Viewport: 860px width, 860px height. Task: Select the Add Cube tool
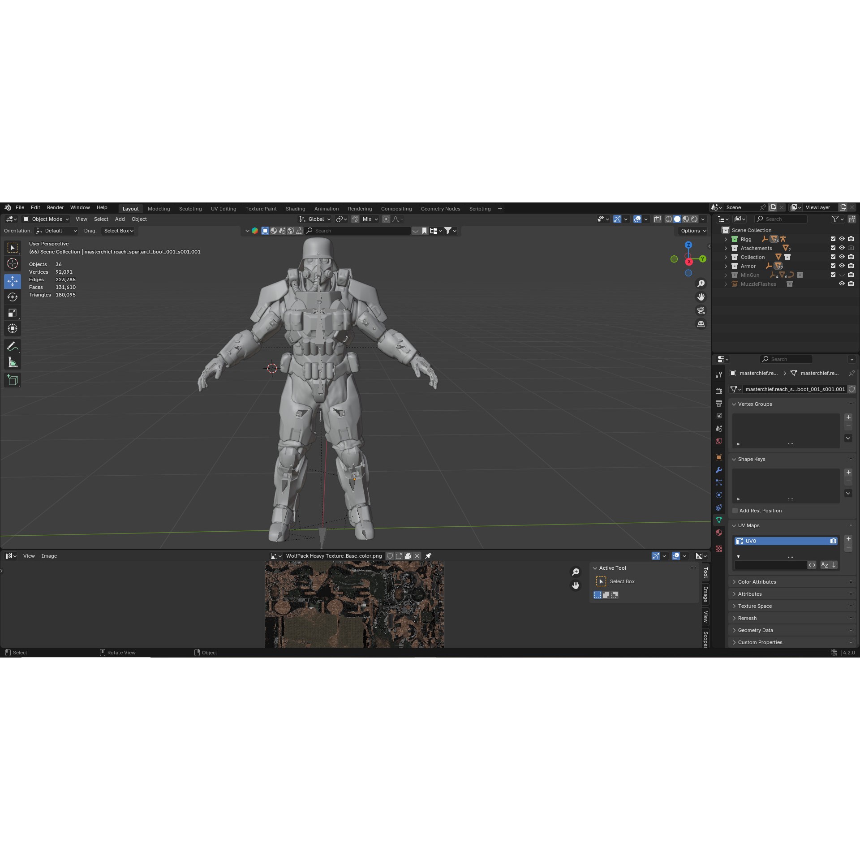tap(13, 380)
